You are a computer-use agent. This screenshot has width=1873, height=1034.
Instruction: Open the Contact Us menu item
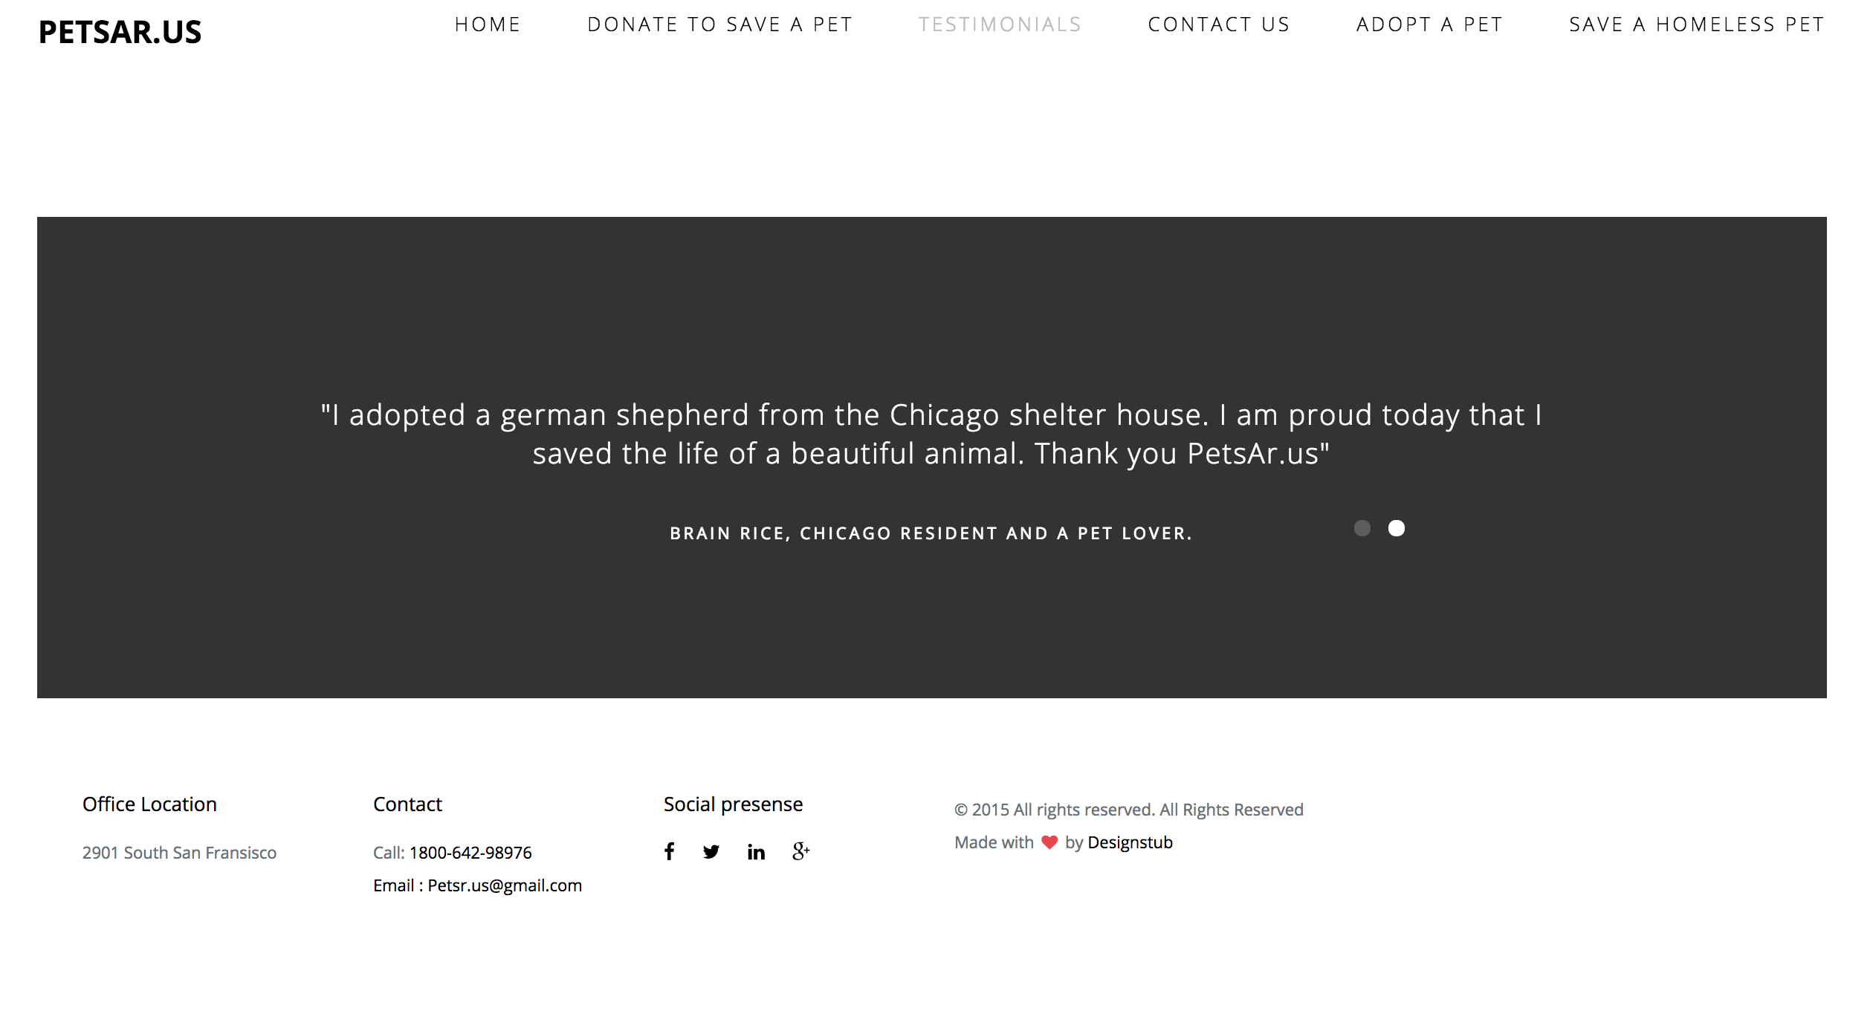click(1219, 25)
